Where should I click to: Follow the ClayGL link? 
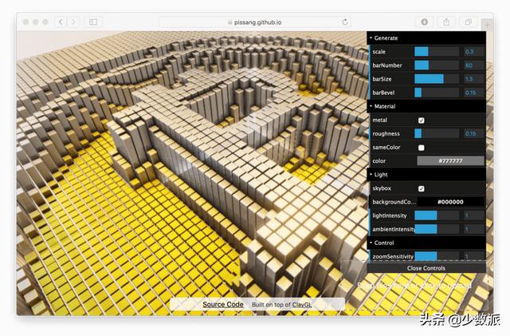tap(301, 305)
